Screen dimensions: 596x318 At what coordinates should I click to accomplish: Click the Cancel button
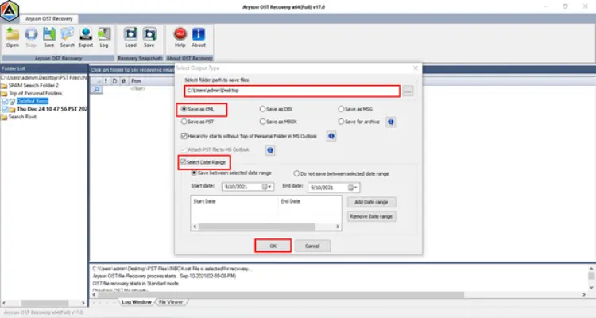312,246
